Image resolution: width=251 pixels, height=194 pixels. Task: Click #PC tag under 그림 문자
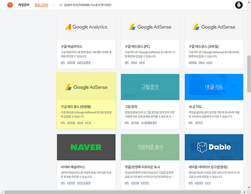click(127, 123)
